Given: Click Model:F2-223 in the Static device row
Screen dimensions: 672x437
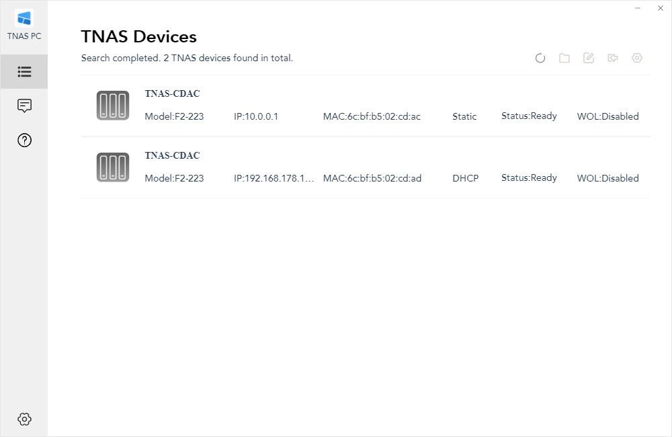Looking at the screenshot, I should click(x=174, y=116).
